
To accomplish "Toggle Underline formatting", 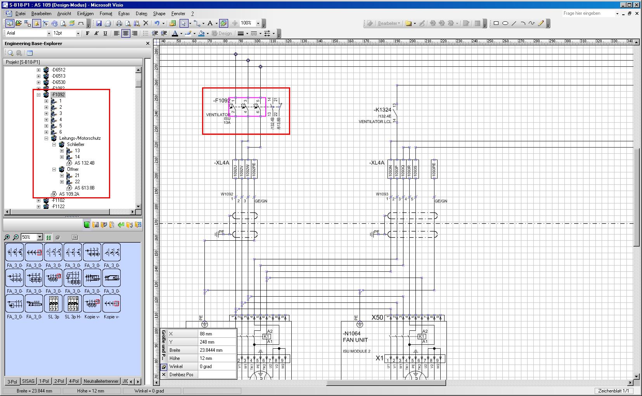I will point(105,33).
